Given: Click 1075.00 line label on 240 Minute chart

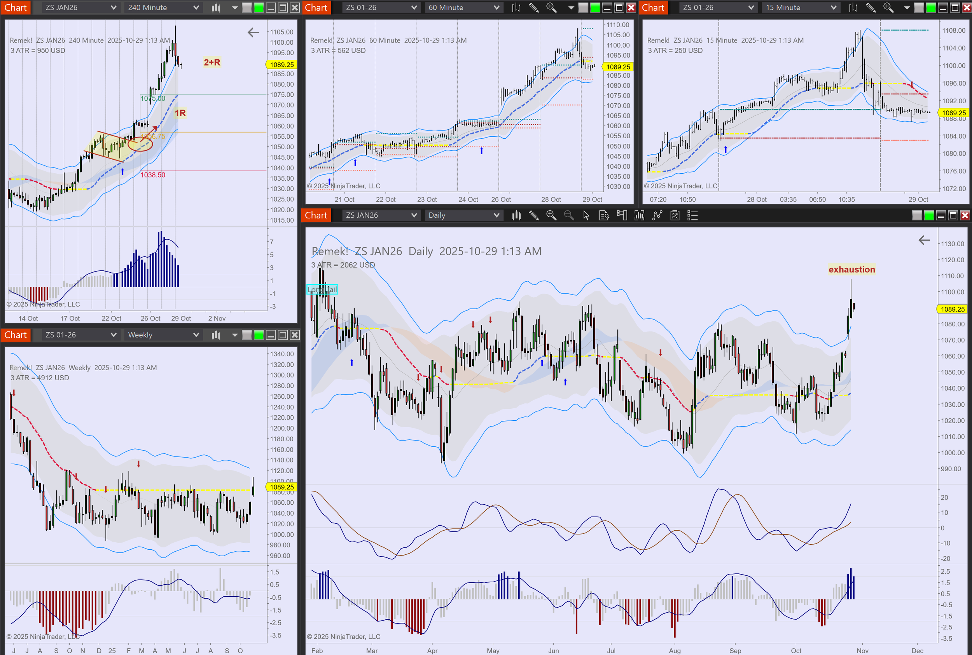Looking at the screenshot, I should pos(152,99).
